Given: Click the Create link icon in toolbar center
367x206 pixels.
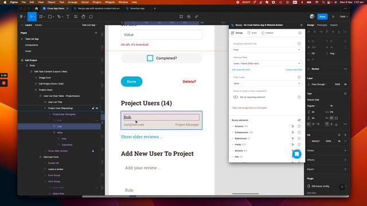Looking at the screenshot, I should 196,17.
